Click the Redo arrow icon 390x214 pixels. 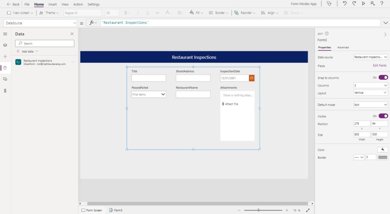(x=354, y=3)
